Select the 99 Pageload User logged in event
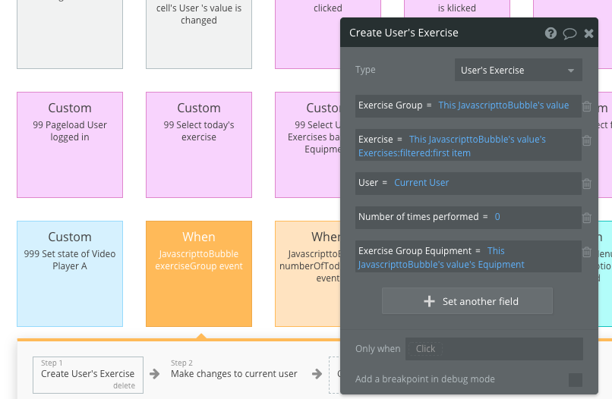 pos(70,144)
